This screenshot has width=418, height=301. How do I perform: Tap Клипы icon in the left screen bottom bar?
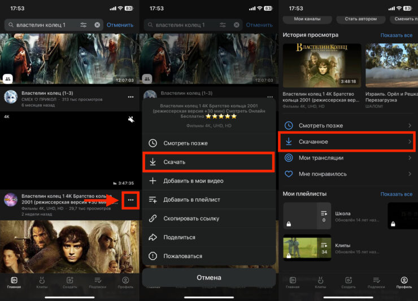[42, 282]
